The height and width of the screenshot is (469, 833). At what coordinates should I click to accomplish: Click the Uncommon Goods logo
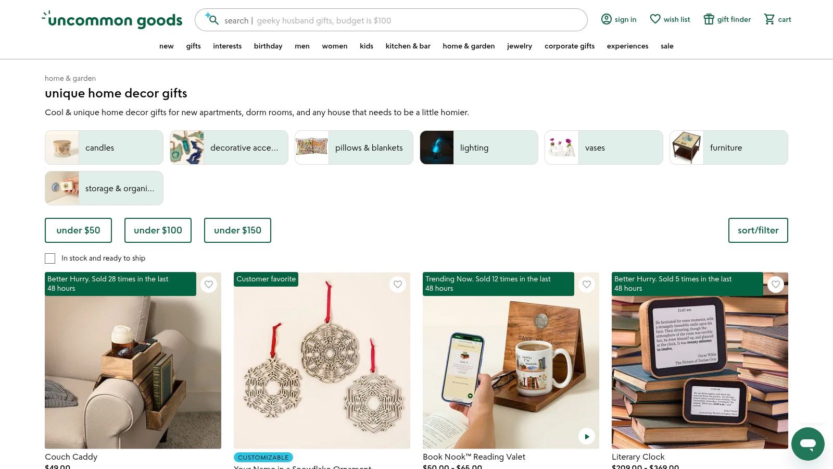coord(112,20)
